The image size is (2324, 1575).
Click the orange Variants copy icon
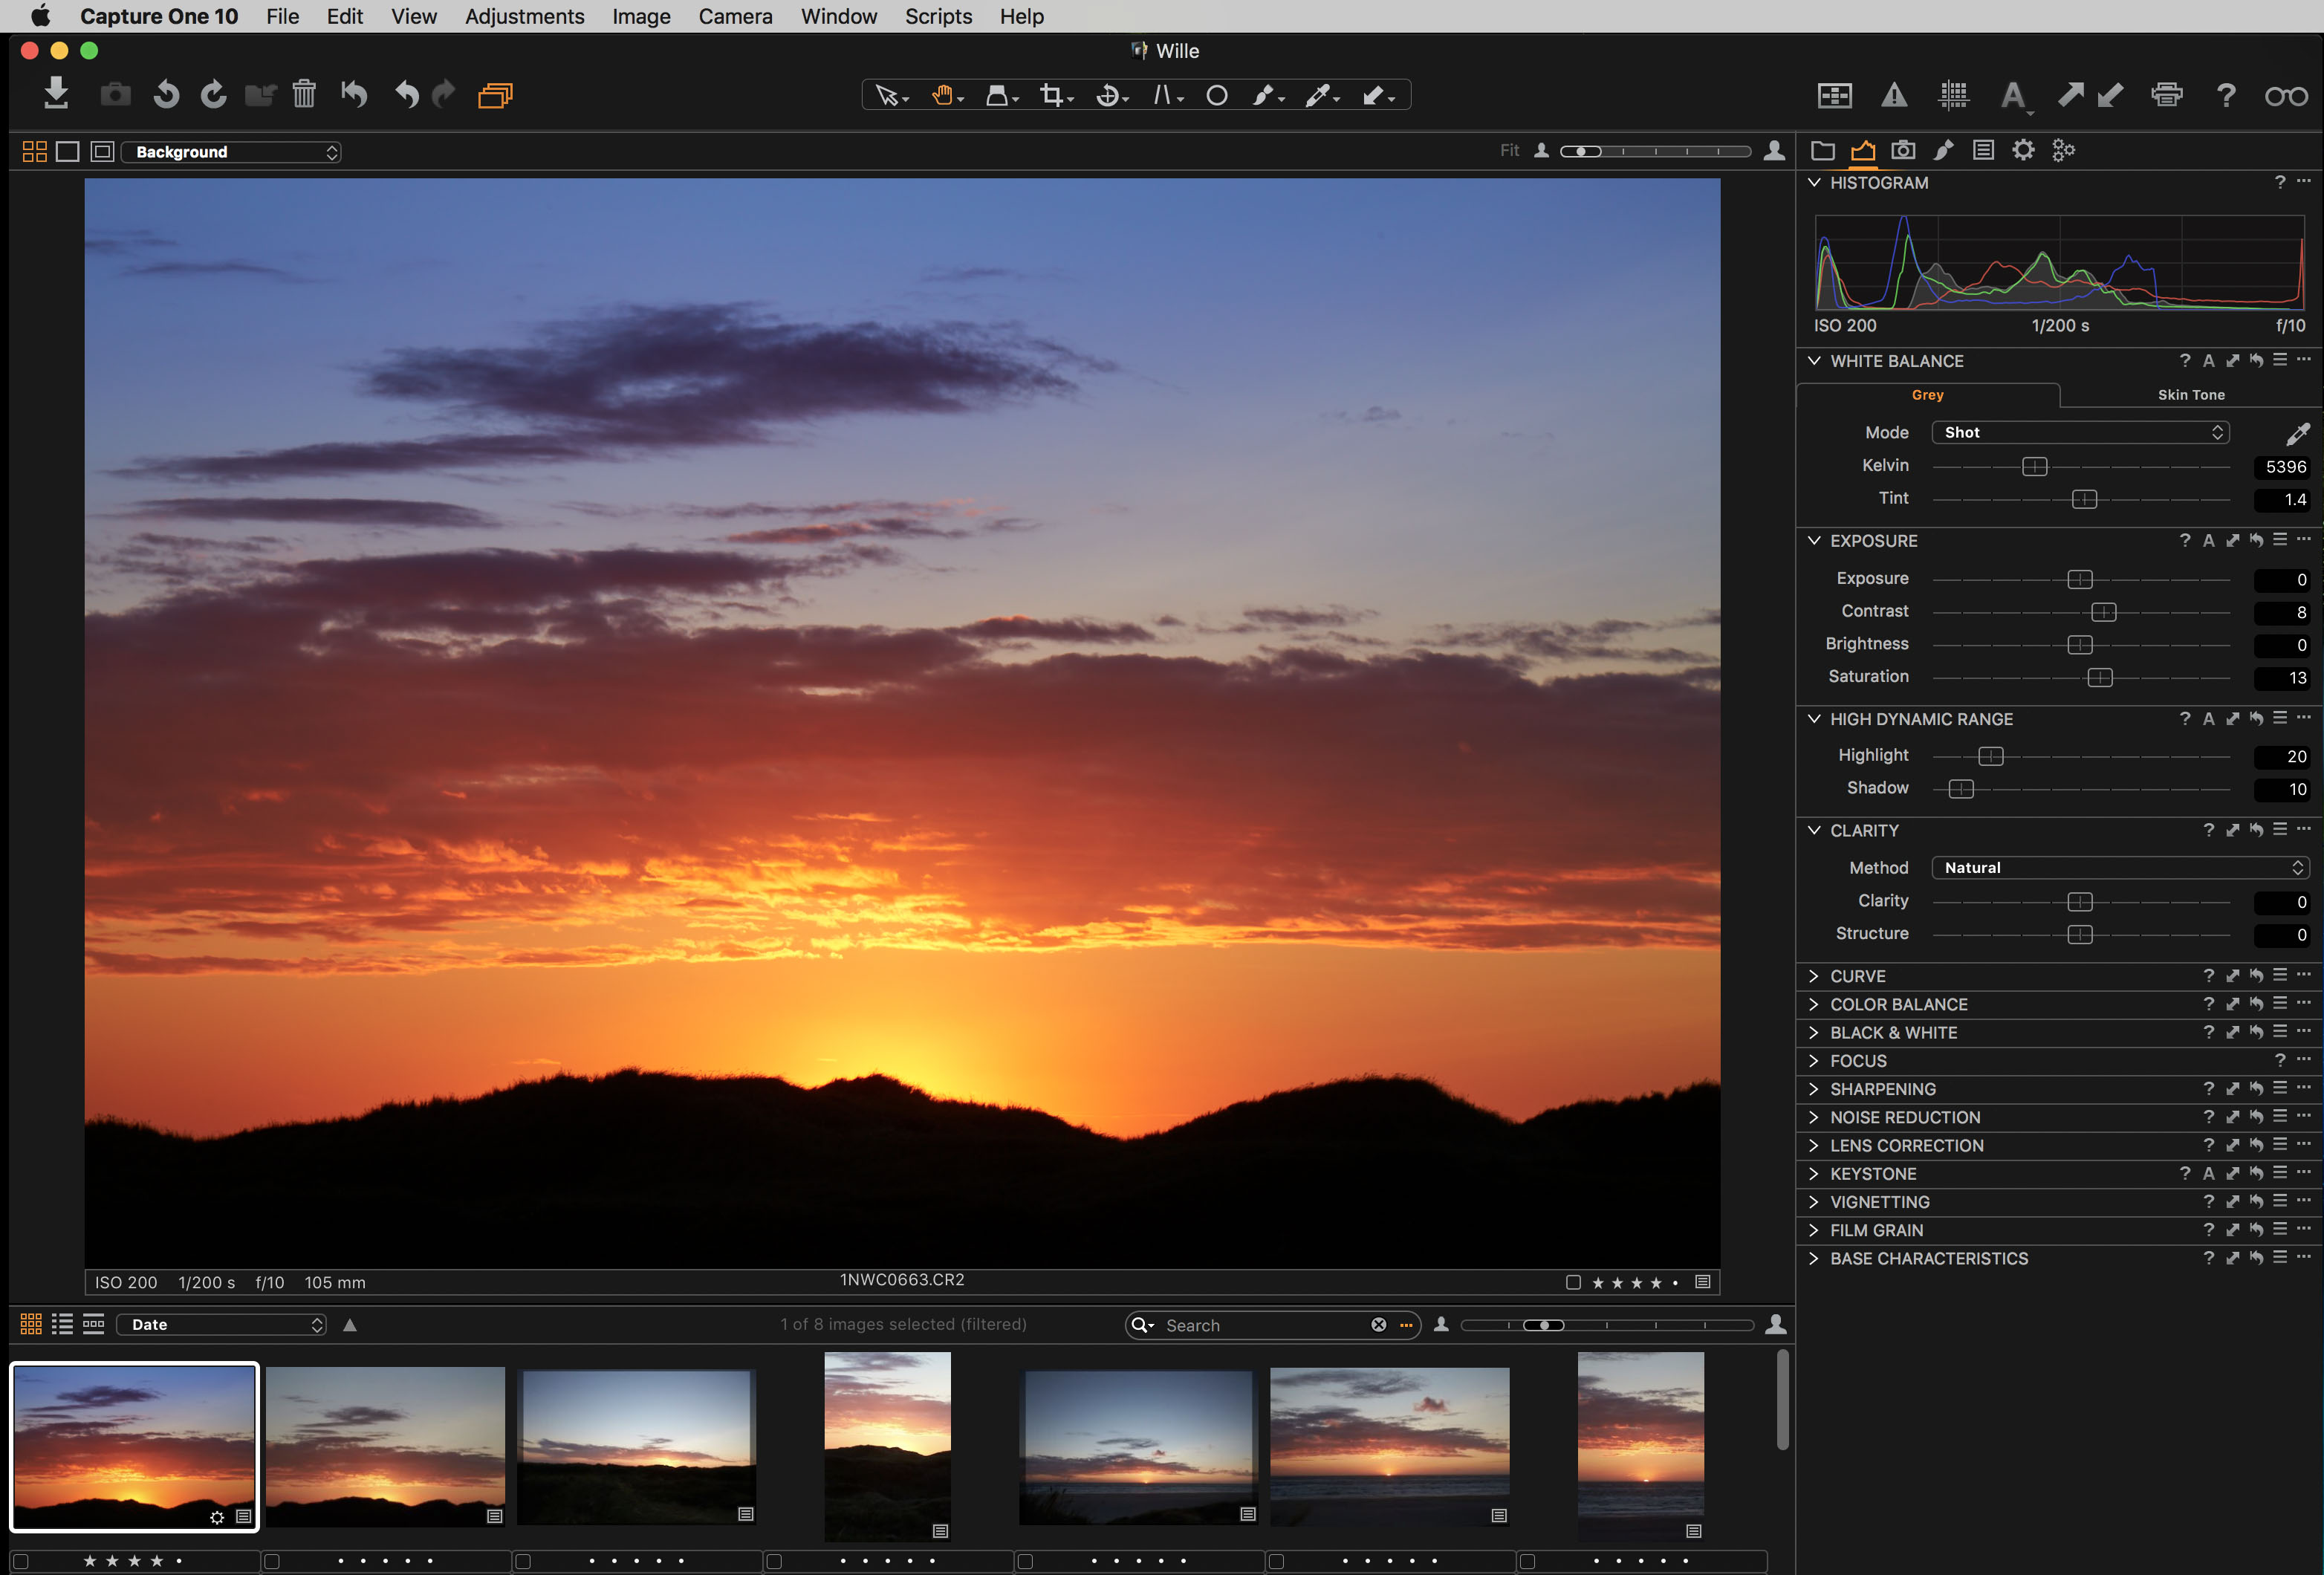coord(495,95)
